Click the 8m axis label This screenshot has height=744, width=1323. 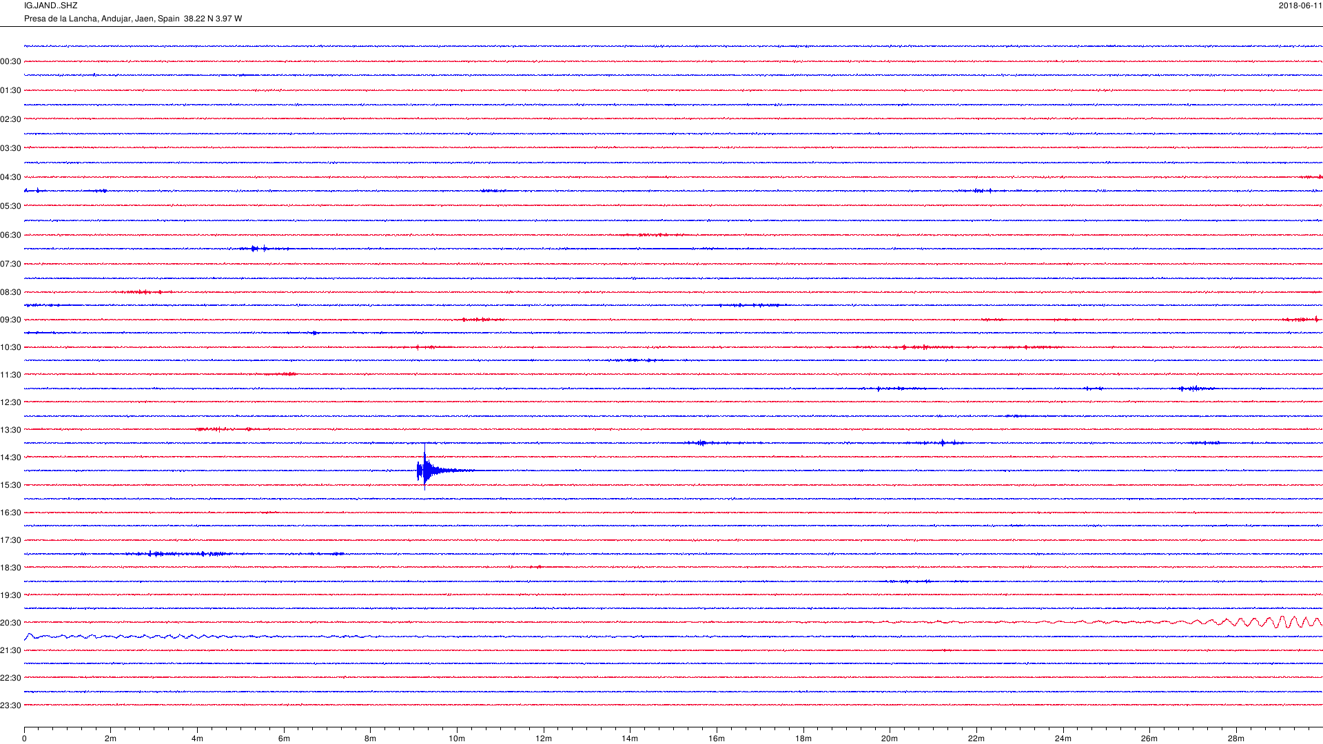click(x=371, y=738)
